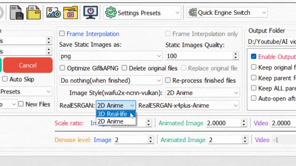This screenshot has height=166, width=296.
Task: Click the Static Images Quality field
Action: click(199, 56)
